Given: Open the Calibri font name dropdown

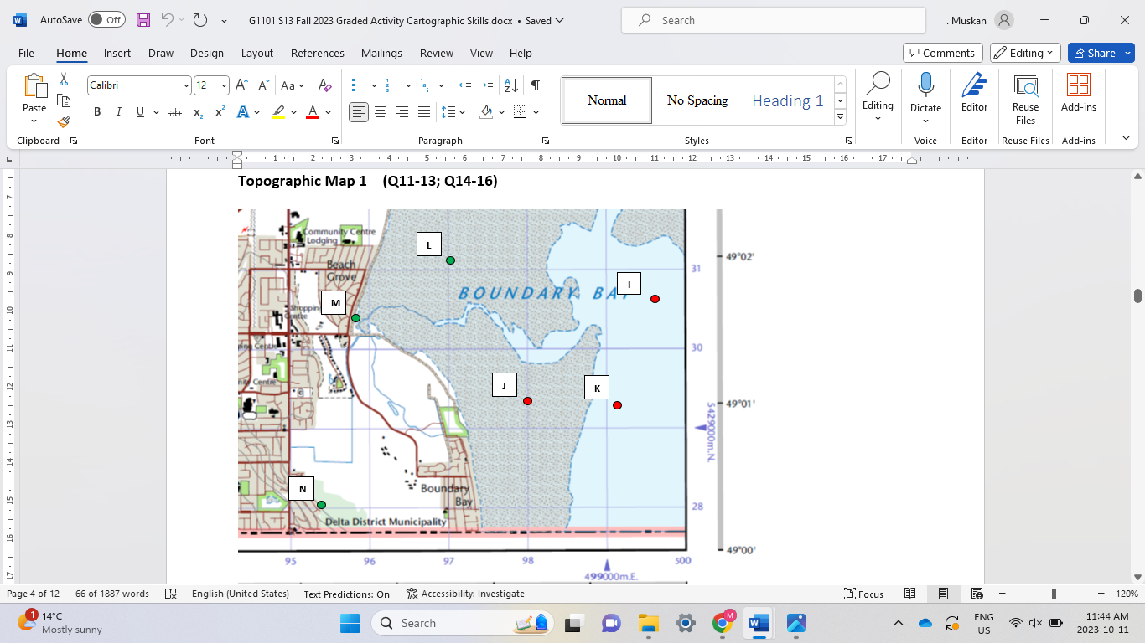Looking at the screenshot, I should 186,85.
